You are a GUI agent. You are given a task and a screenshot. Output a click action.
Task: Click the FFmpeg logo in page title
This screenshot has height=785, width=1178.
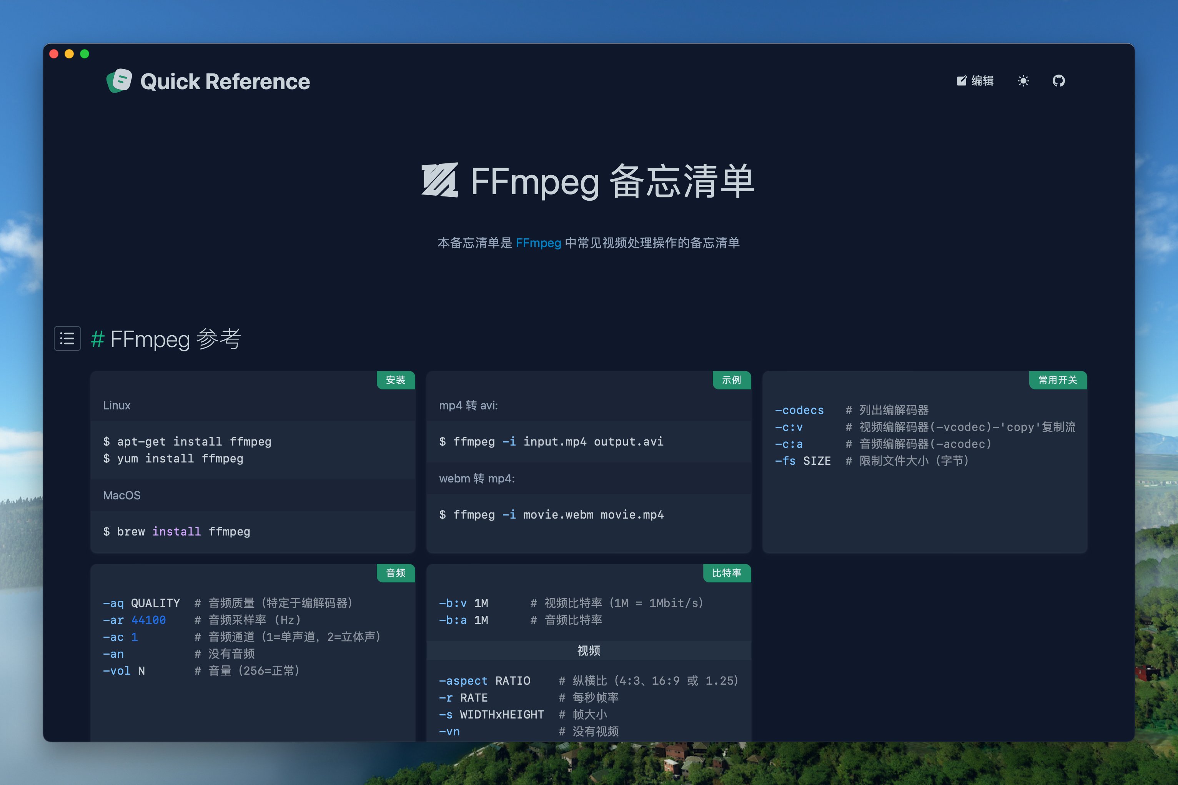coord(439,180)
